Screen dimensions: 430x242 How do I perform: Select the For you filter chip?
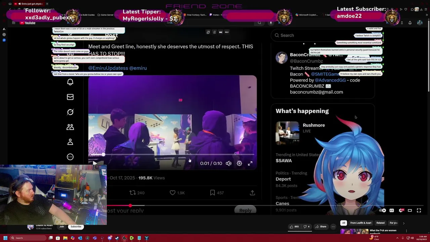click(393, 223)
